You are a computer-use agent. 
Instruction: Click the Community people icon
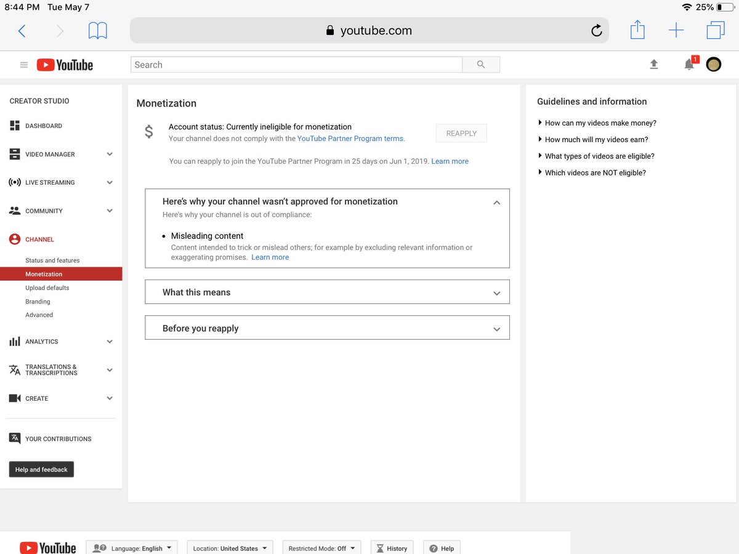[x=15, y=211]
